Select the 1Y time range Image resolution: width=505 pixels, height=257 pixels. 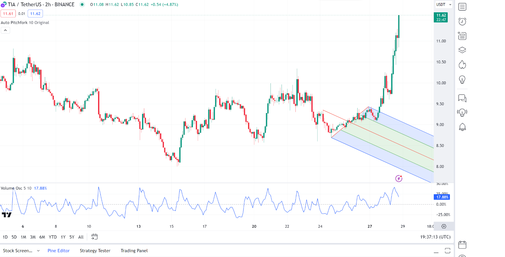click(x=63, y=237)
